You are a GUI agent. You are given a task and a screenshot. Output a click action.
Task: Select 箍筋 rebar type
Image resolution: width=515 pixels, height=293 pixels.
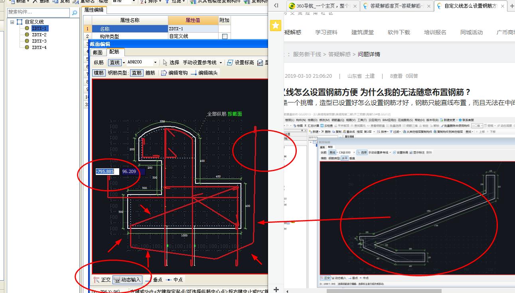click(150, 73)
